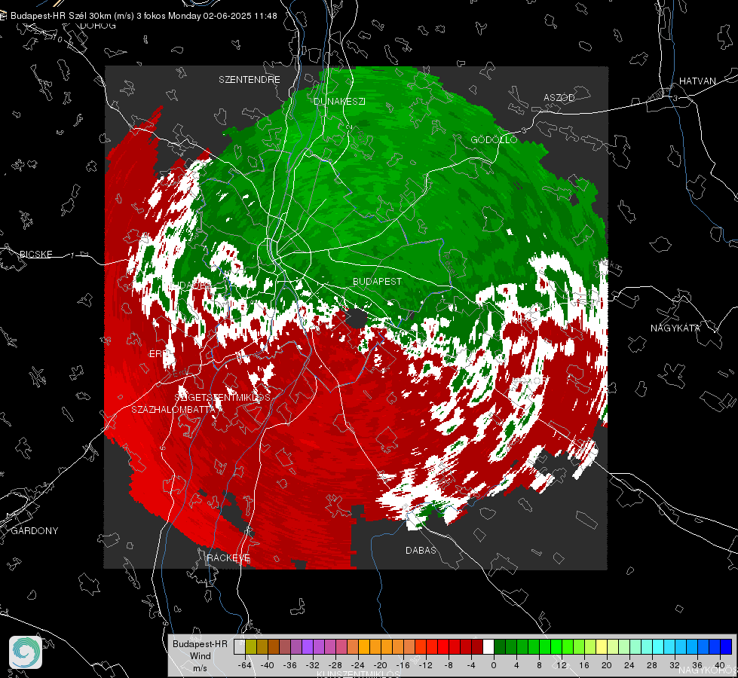The width and height of the screenshot is (738, 678).
Task: Click the -64 legend value
Action: (x=245, y=665)
